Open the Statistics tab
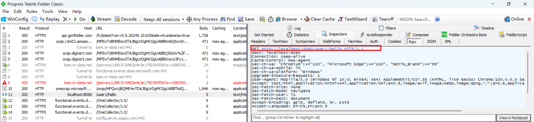This screenshot has width=534, height=122. 298,35
